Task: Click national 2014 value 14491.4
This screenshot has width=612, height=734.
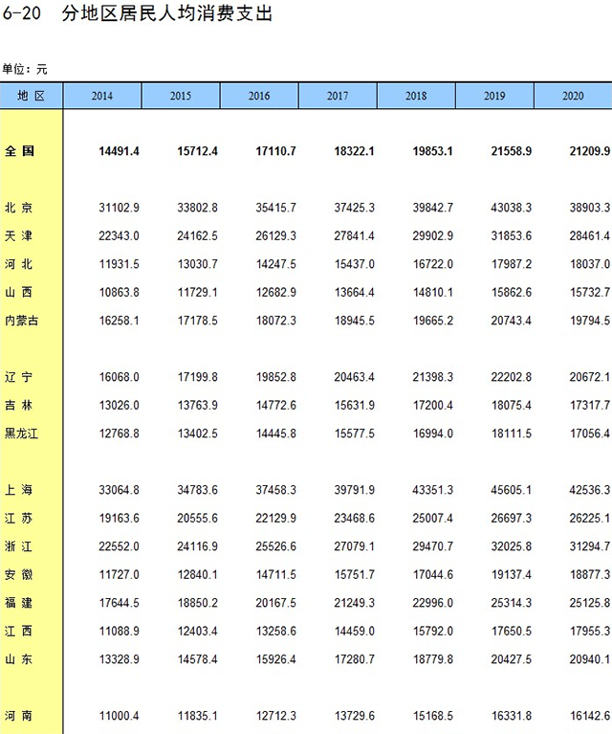Action: 119,151
